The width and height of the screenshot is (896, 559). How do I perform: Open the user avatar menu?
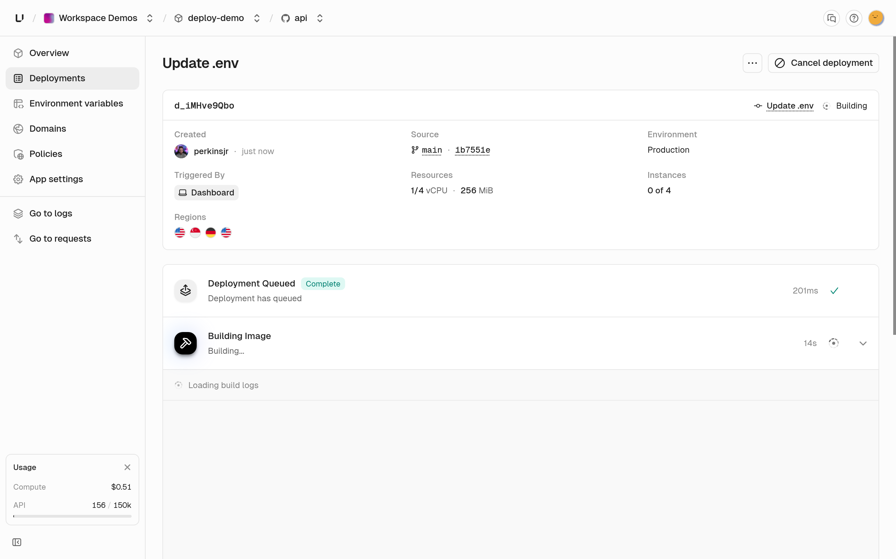(x=876, y=18)
